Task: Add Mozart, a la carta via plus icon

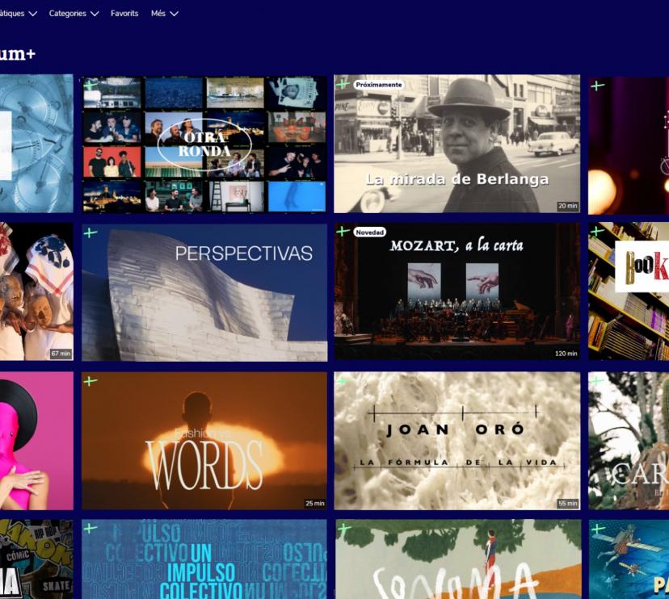Action: [343, 232]
